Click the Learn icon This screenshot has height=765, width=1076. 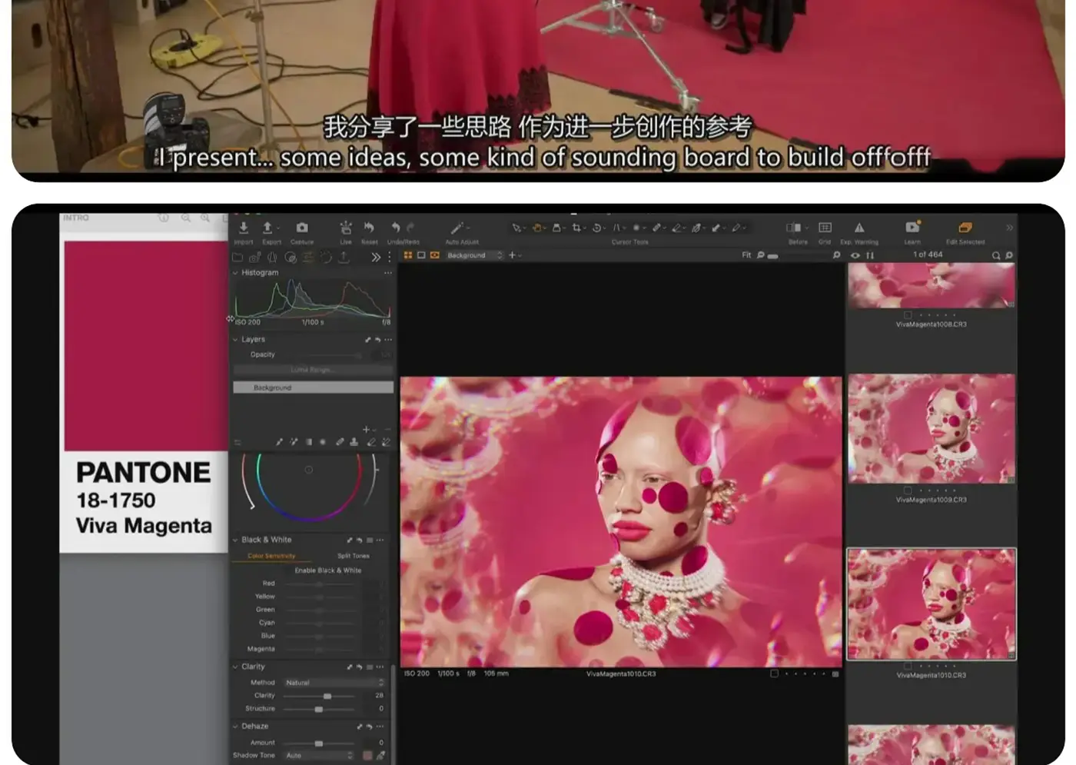coord(912,228)
